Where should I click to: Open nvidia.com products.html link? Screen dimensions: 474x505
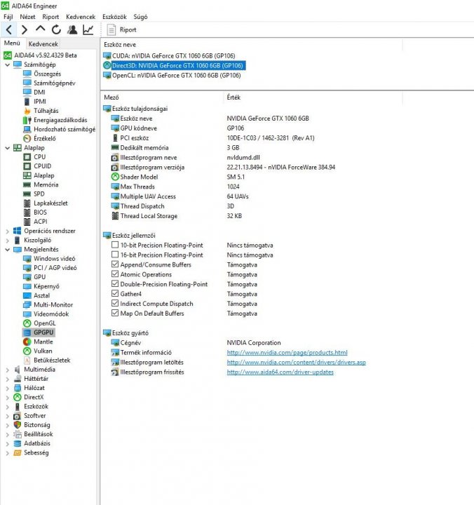tap(287, 353)
